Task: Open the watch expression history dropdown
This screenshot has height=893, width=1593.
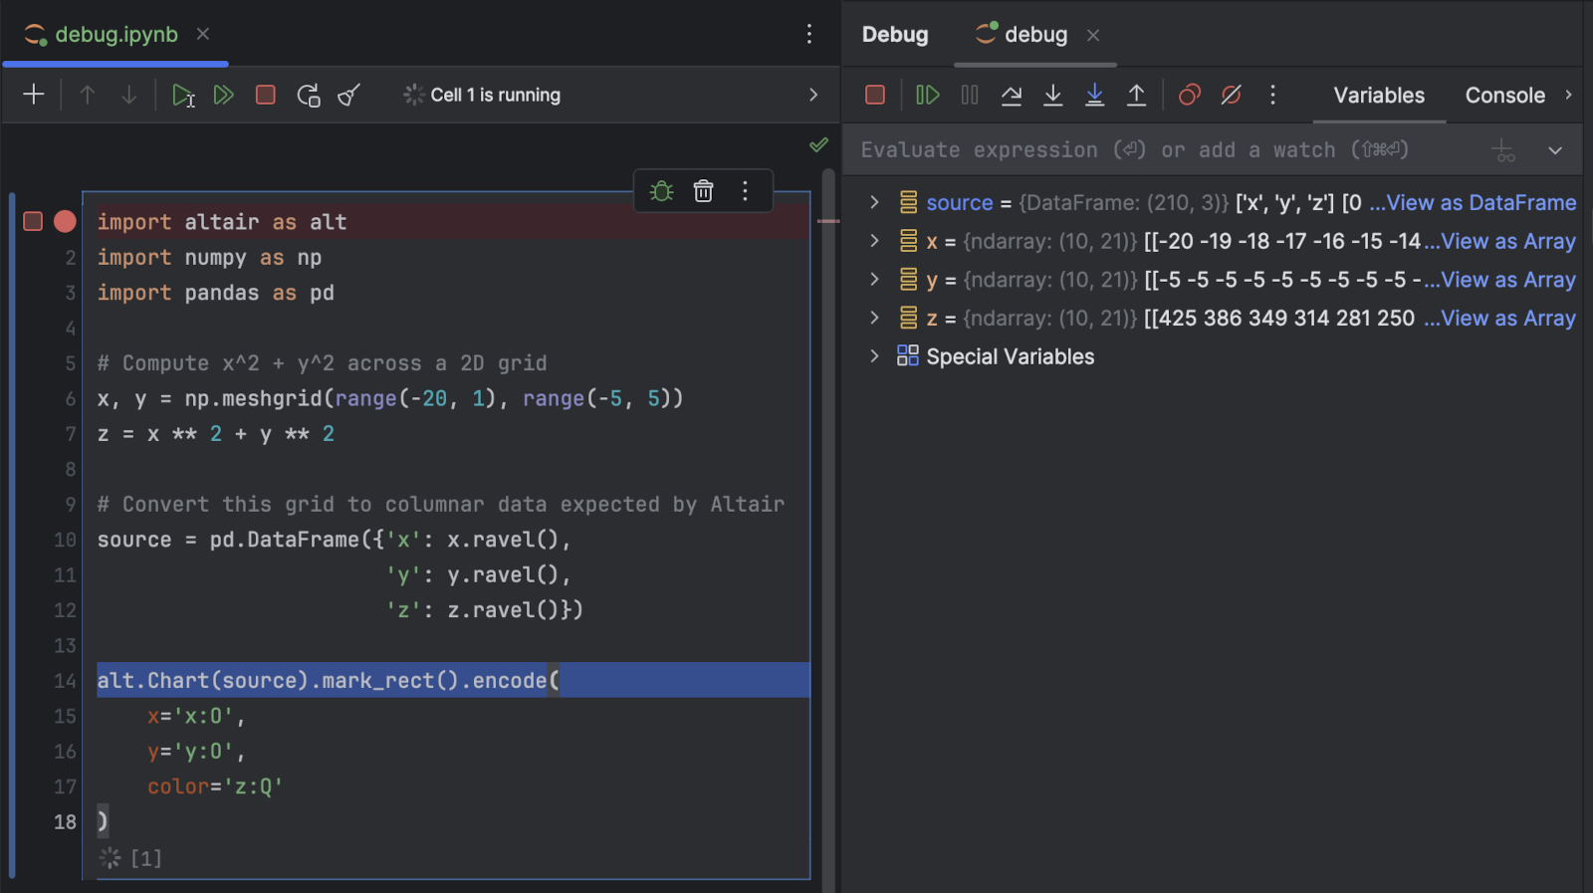Action: [1554, 150]
